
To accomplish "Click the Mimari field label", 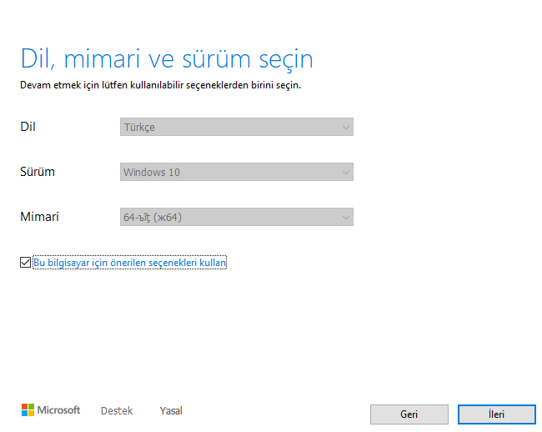I will [39, 217].
